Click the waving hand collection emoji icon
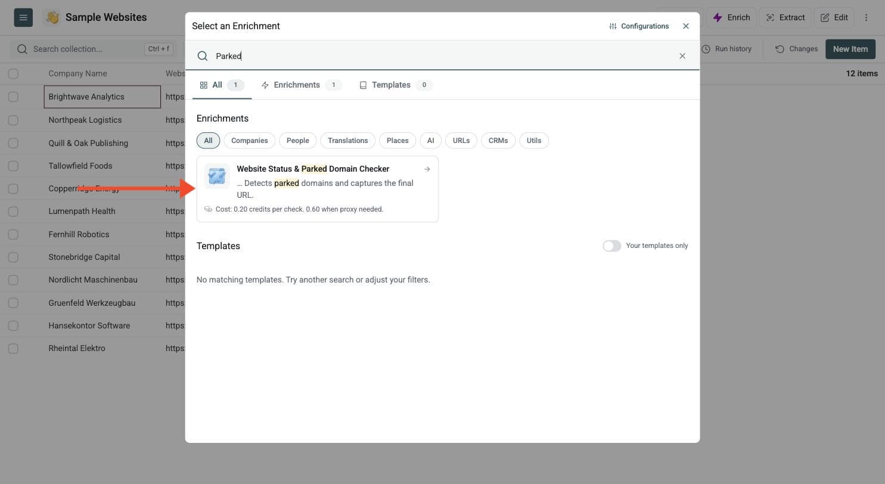Image resolution: width=885 pixels, height=484 pixels. point(52,17)
